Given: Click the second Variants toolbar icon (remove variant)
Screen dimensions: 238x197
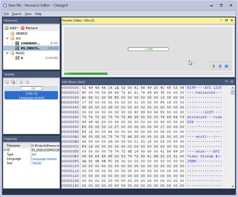Looking at the screenshot, I should (13, 82).
